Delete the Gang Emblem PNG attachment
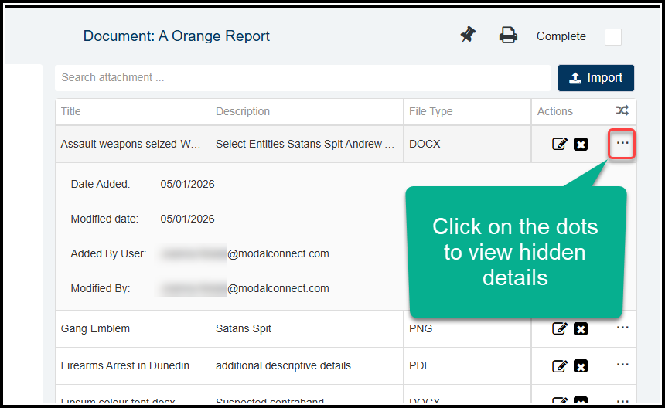This screenshot has width=665, height=408. click(581, 328)
